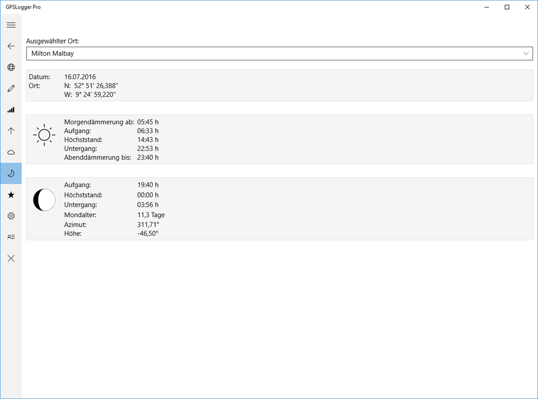Click the X exit icon
Screen dimensions: 538x399
click(x=11, y=258)
